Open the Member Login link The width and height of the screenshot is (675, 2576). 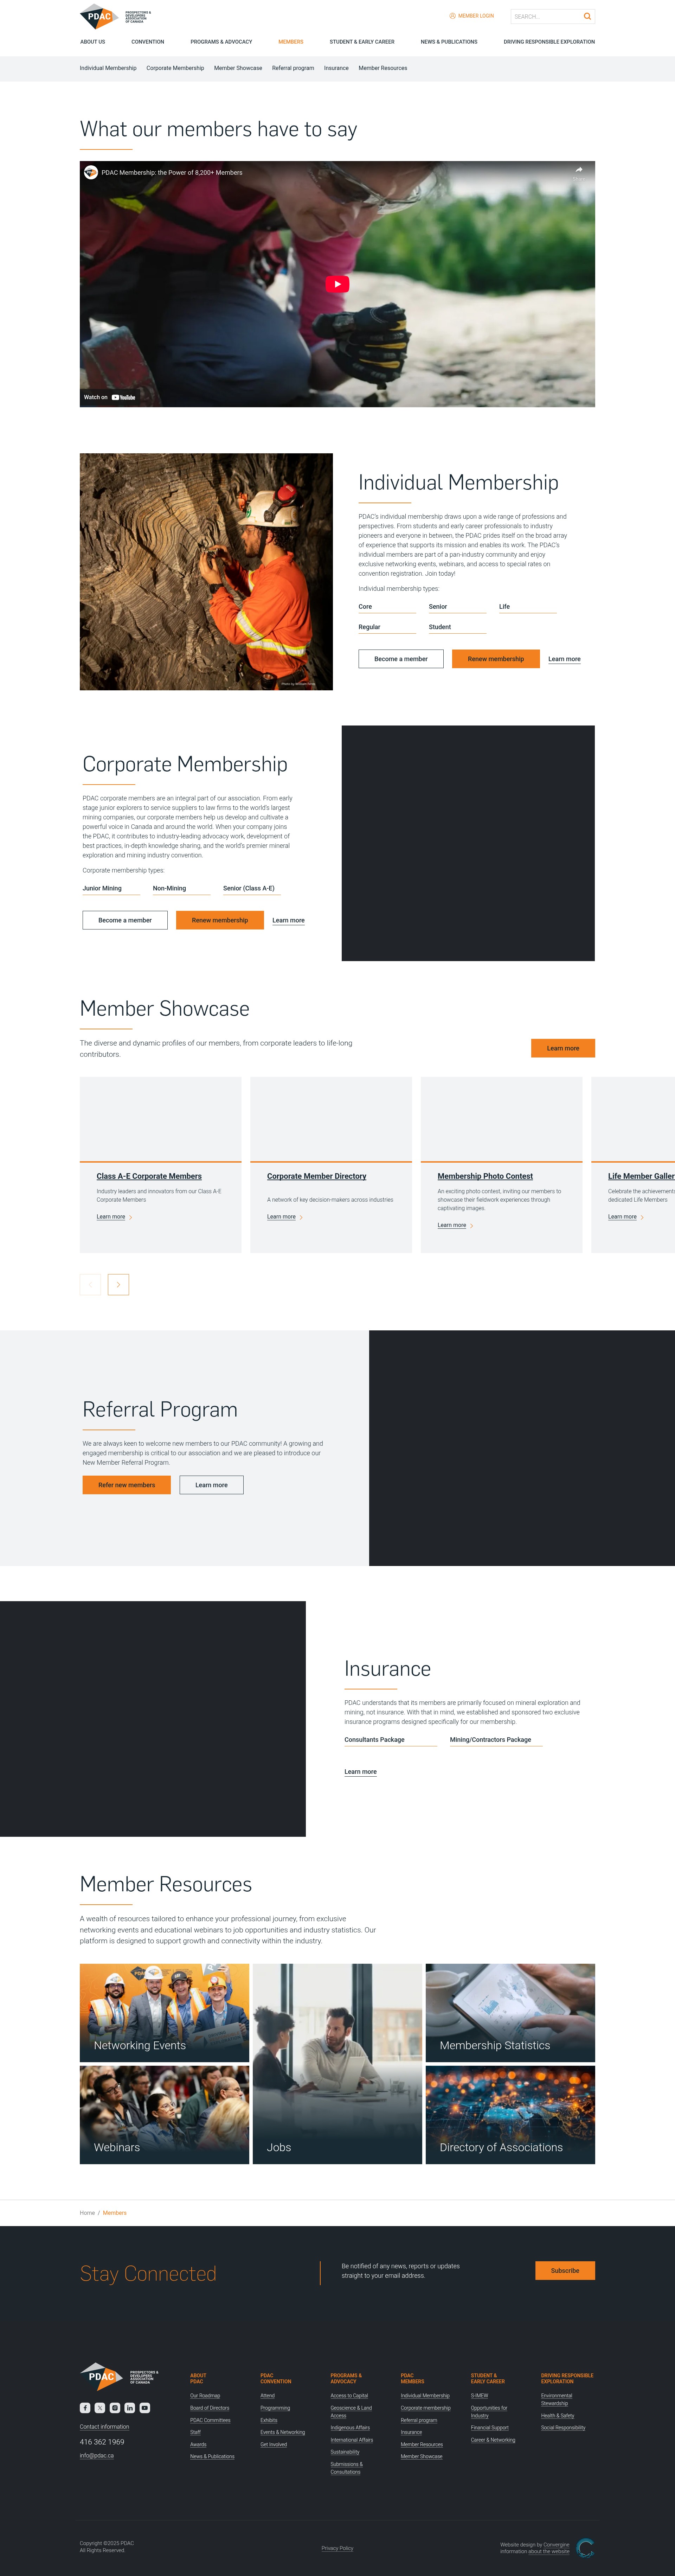click(472, 16)
